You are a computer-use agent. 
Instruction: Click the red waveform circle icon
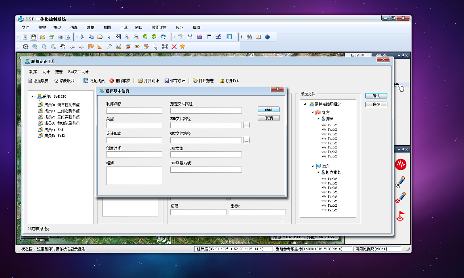click(x=401, y=164)
